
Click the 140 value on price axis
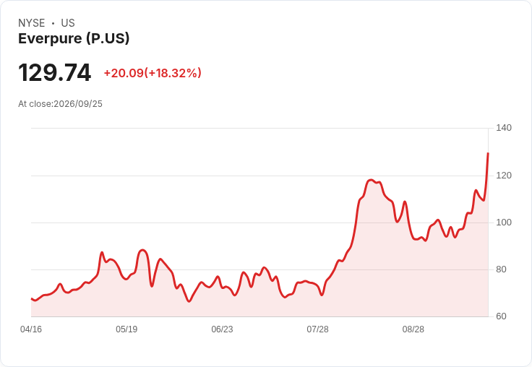pyautogui.click(x=504, y=128)
